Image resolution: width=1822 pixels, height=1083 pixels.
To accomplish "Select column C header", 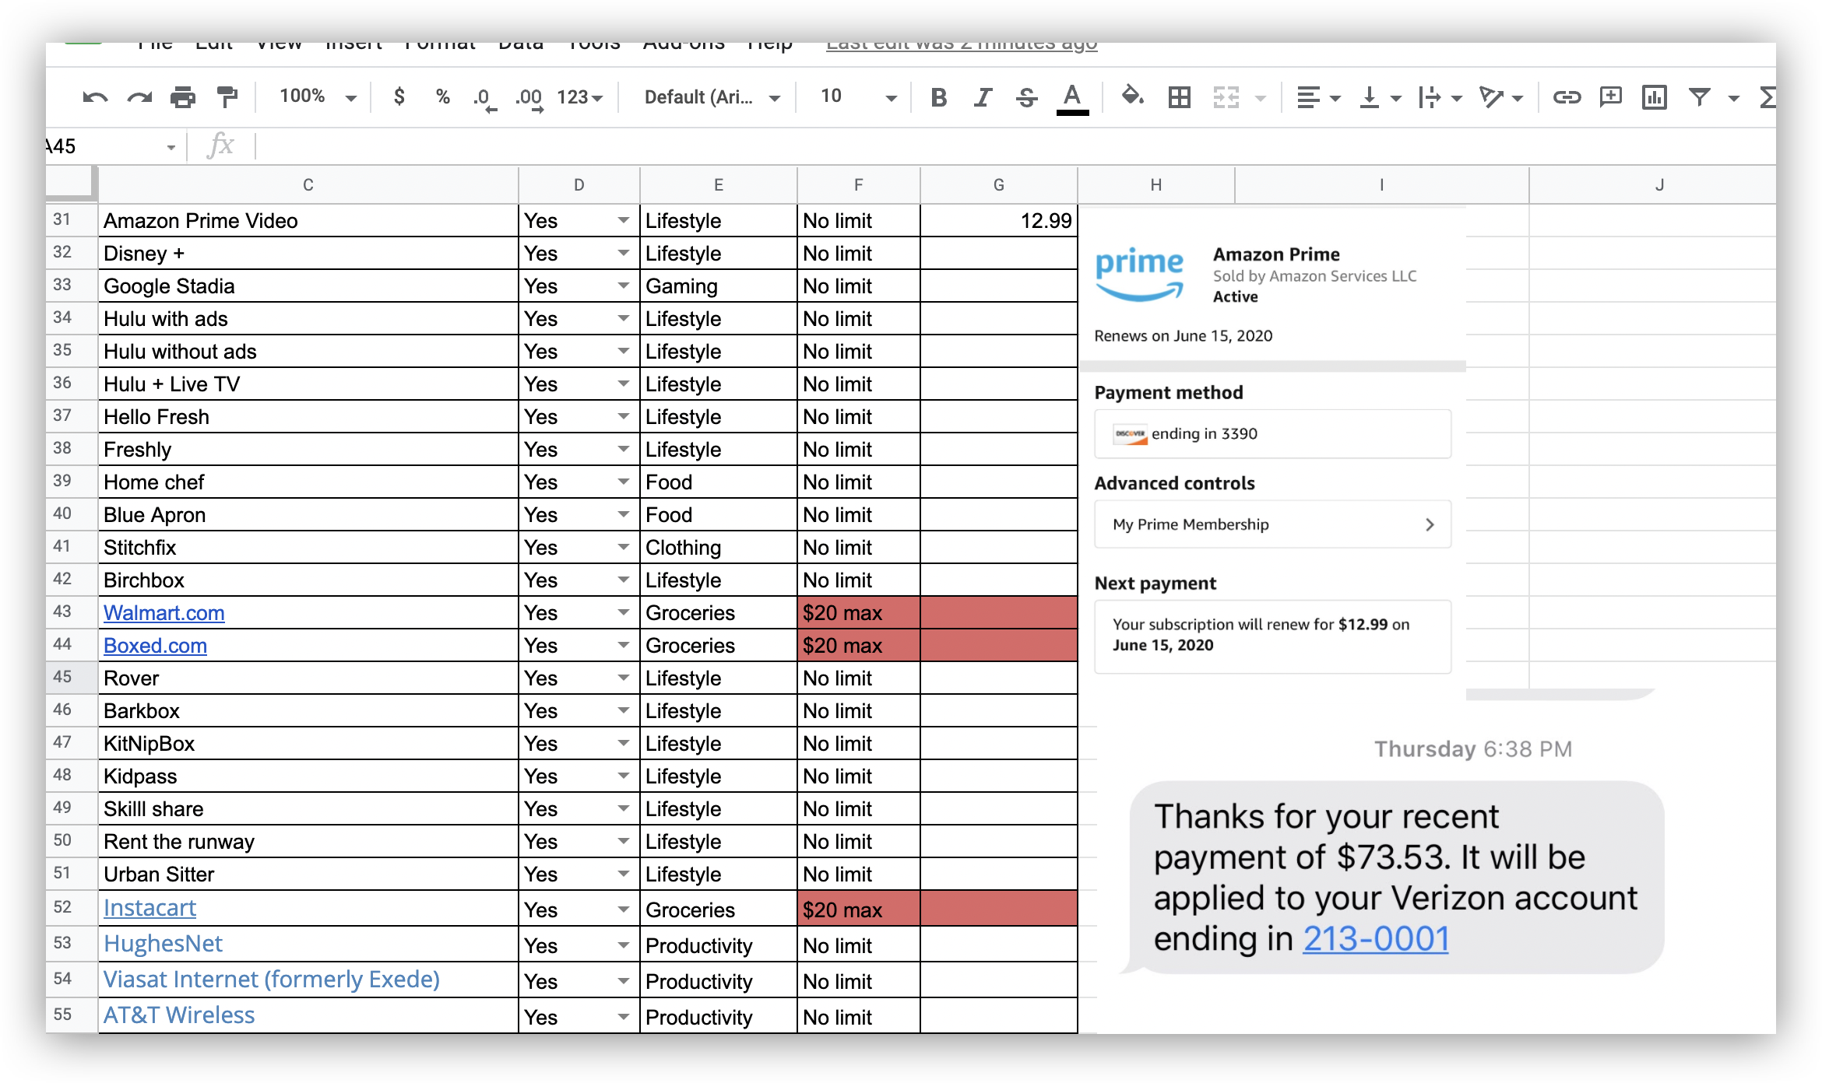I will (308, 185).
